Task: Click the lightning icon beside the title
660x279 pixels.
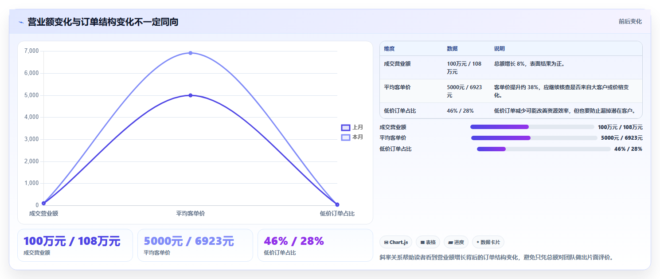Action: click(x=21, y=22)
